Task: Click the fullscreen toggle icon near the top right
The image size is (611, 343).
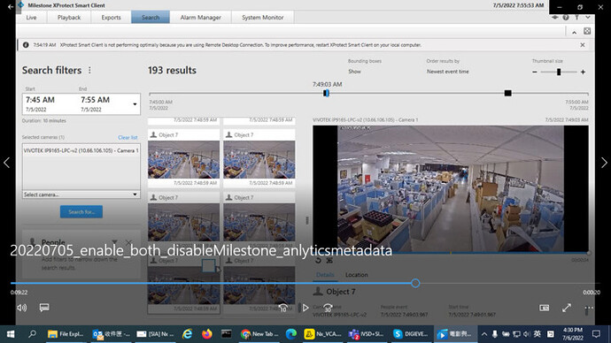Action: pos(587,32)
